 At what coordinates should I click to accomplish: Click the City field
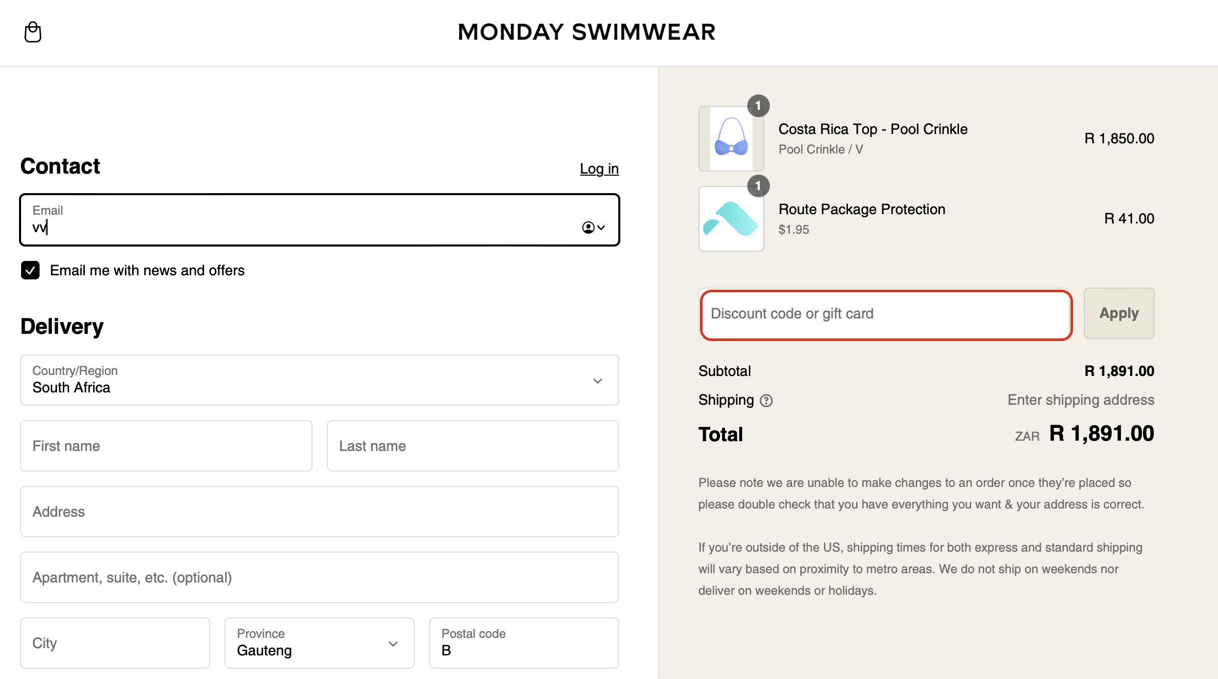coord(115,643)
